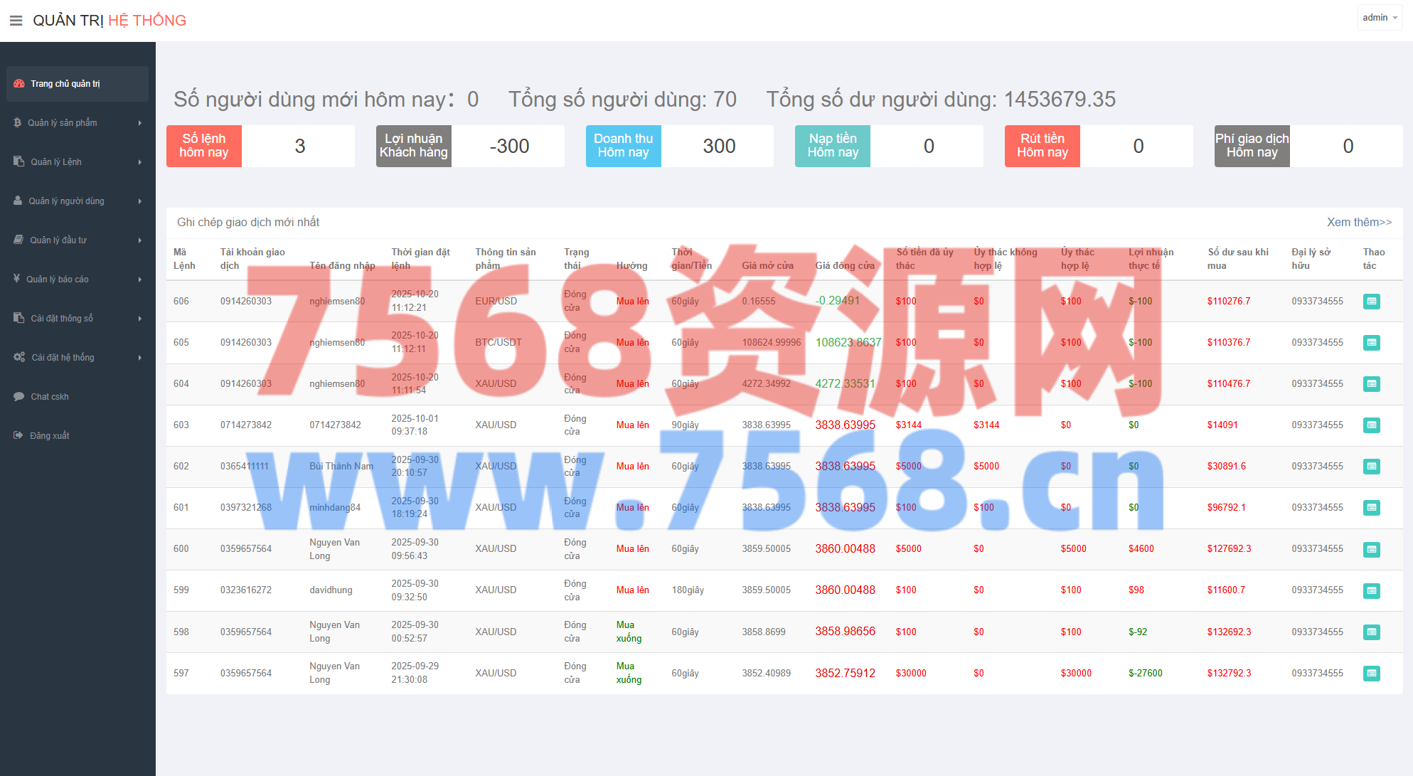This screenshot has width=1413, height=776.
Task: Open action icon for order 597
Action: click(x=1371, y=673)
